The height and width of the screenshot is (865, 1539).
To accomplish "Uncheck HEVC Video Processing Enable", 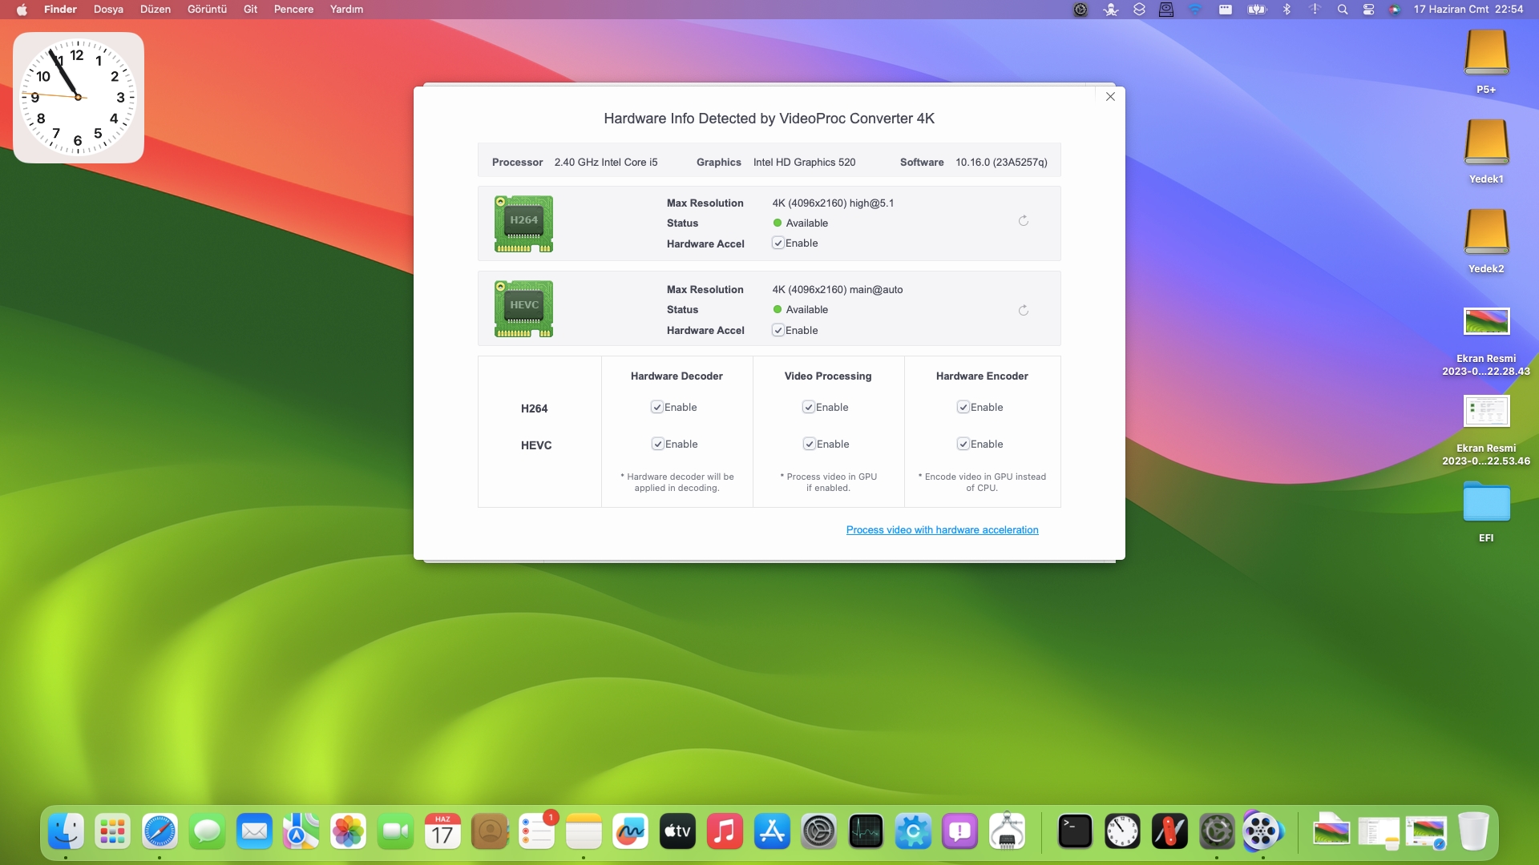I will pos(810,445).
